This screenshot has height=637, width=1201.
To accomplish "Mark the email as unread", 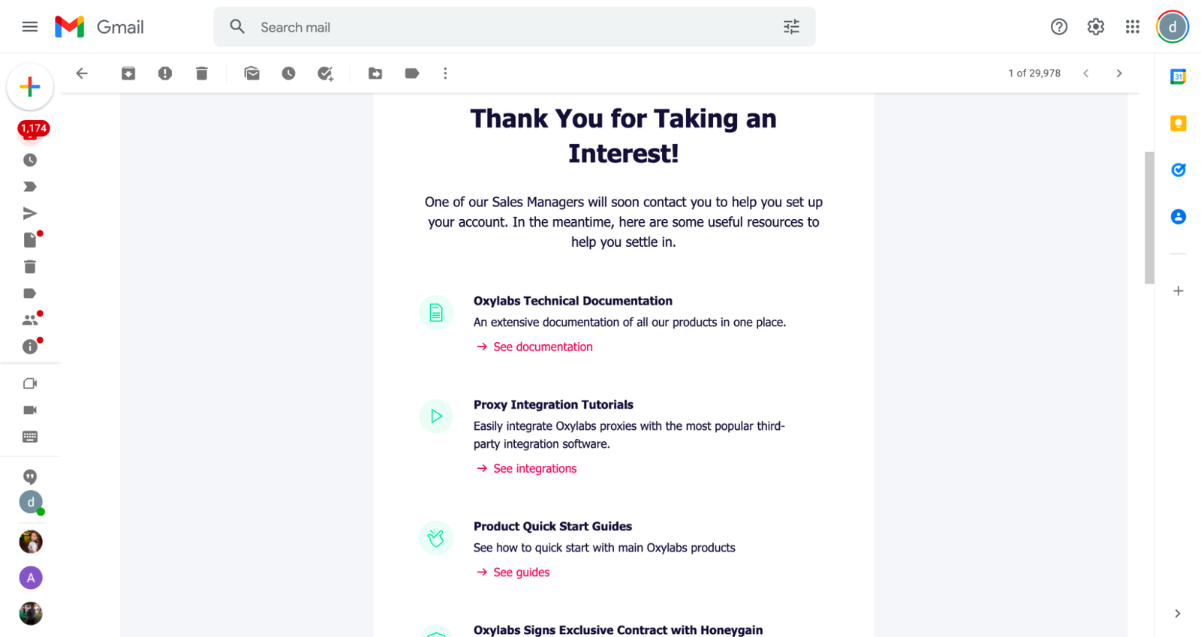I will pos(251,74).
